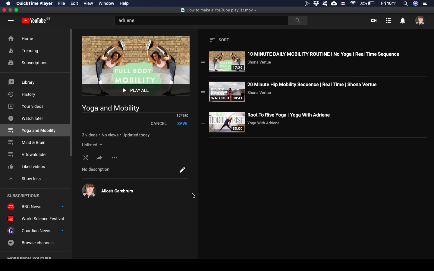The width and height of the screenshot is (434, 271).
Task: Click the search magnifier button
Action: pos(297,20)
